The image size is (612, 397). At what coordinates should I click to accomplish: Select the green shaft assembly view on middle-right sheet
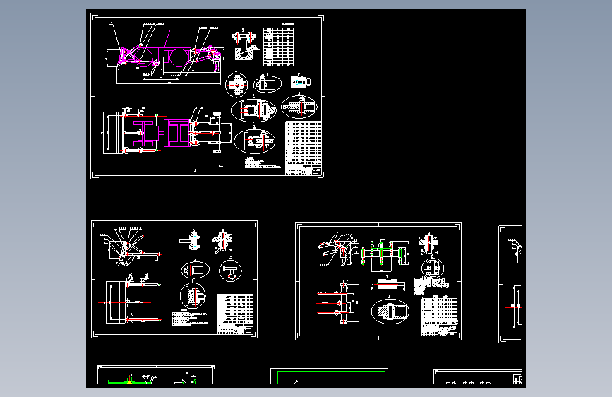pos(385,255)
